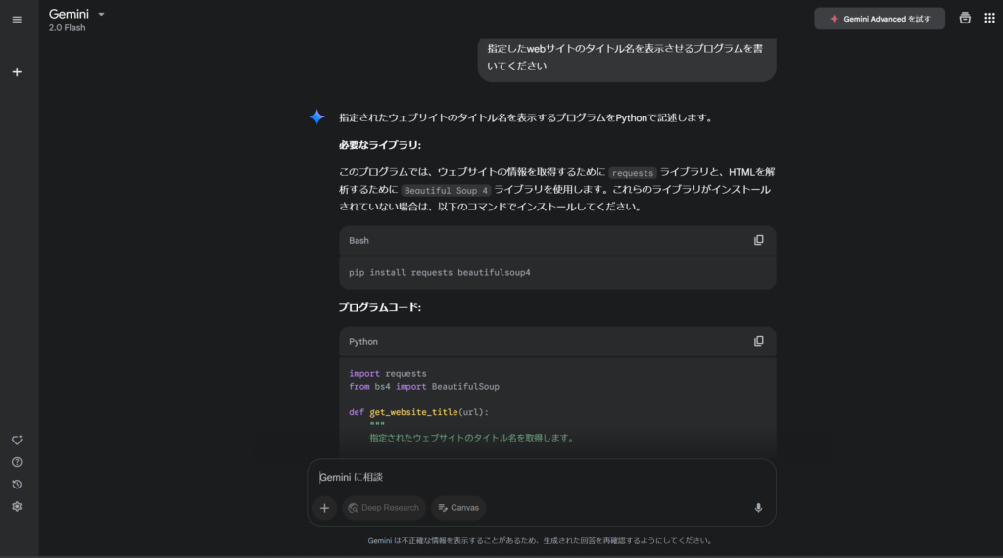The width and height of the screenshot is (1003, 558).
Task: Click the Gemini Advanced を試す button
Action: point(880,19)
